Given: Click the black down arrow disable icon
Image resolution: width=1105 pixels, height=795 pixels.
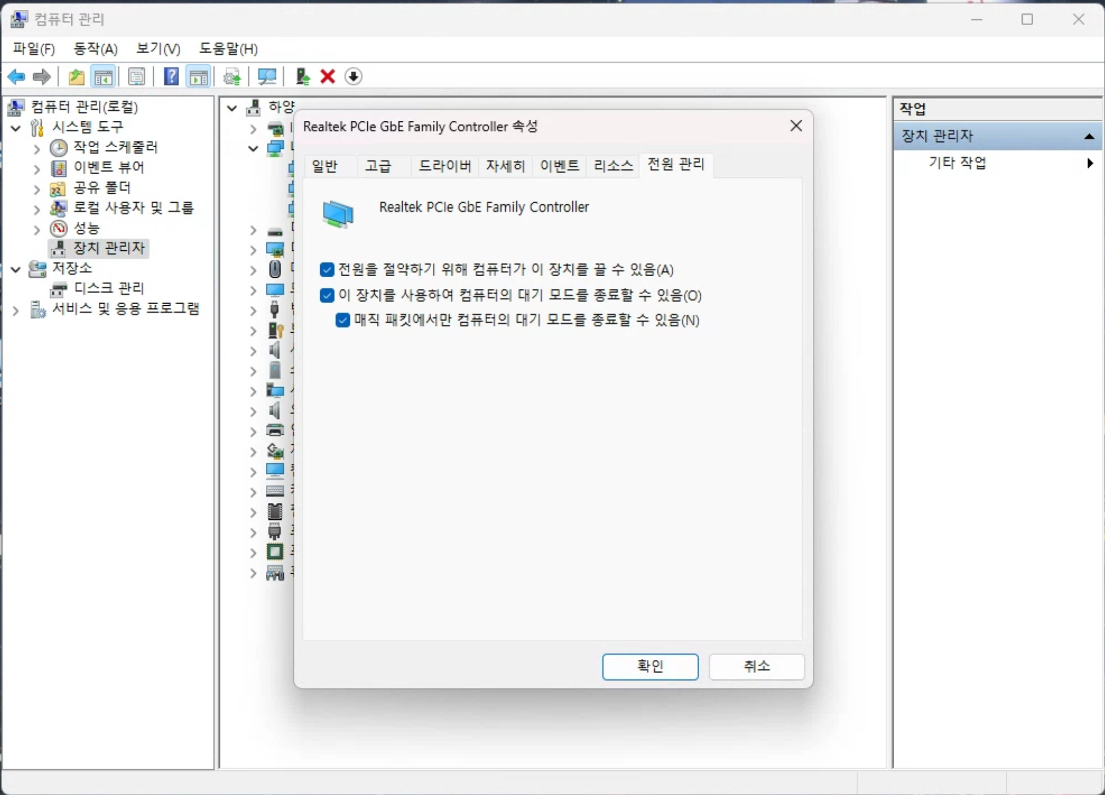Looking at the screenshot, I should point(353,76).
